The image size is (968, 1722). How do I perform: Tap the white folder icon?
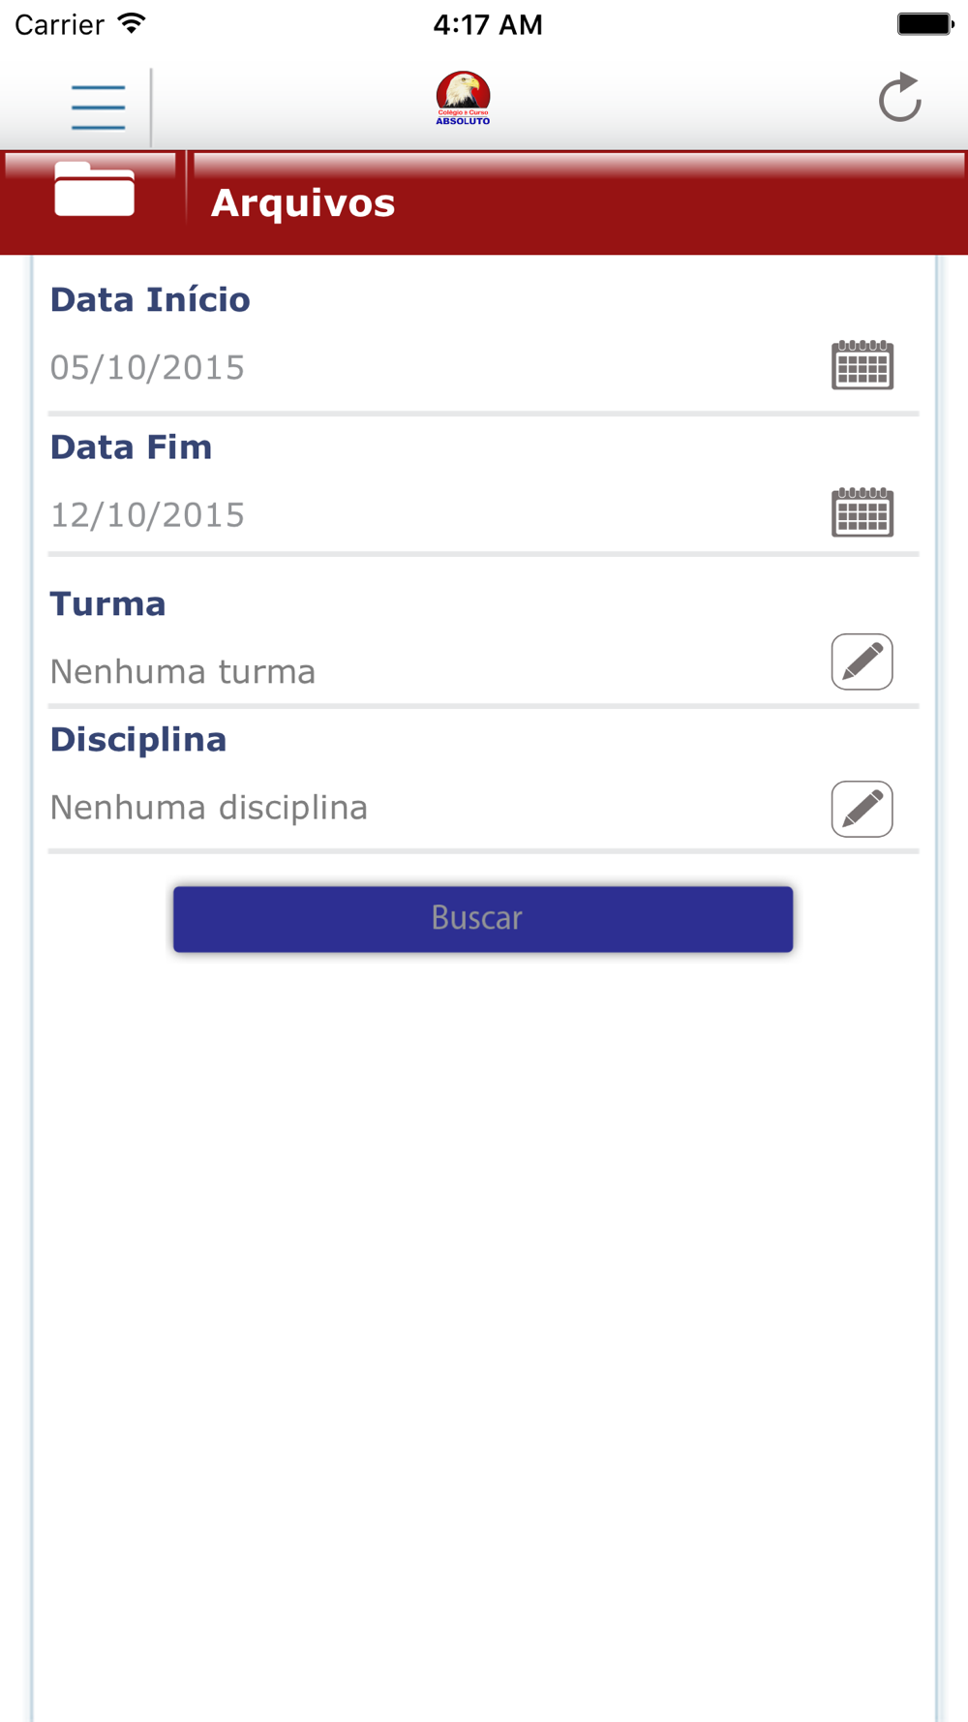pos(94,189)
